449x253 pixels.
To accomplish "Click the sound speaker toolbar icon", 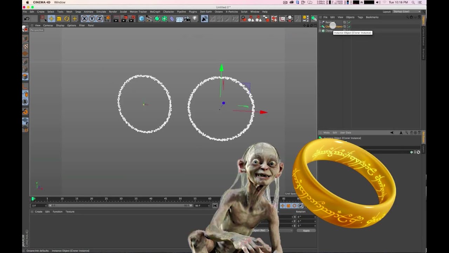I will (x=205, y=19).
